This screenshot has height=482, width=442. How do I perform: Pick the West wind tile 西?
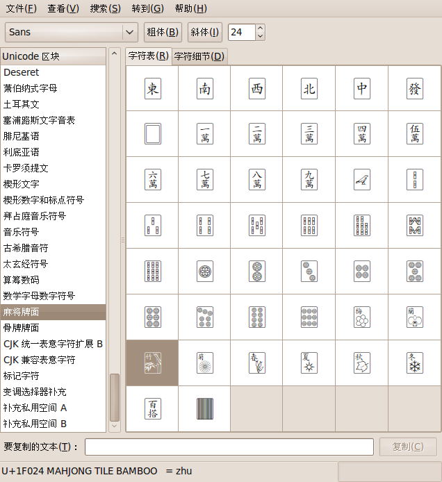click(x=257, y=88)
